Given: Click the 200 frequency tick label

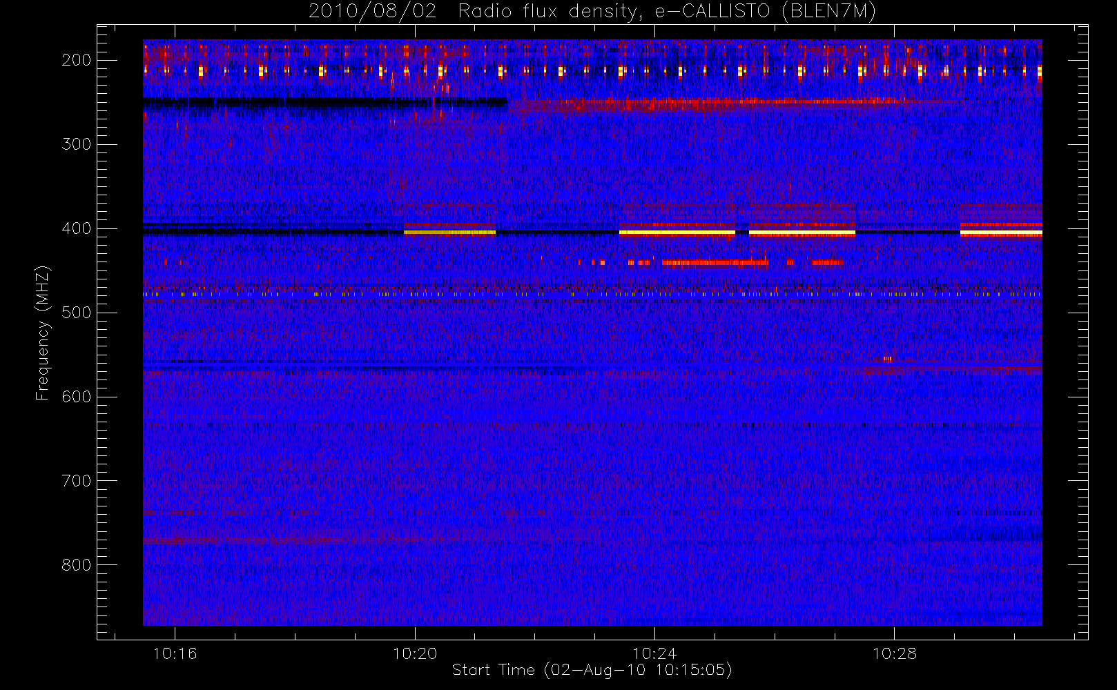Looking at the screenshot, I should [x=76, y=60].
